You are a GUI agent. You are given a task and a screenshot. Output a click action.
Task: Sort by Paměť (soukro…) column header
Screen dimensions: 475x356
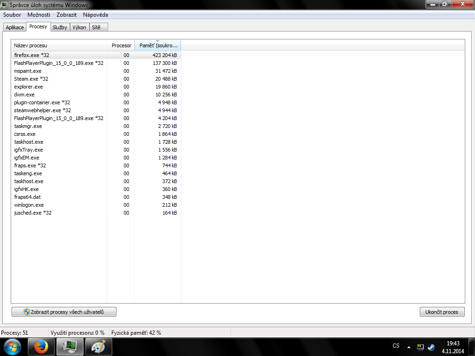(158, 45)
